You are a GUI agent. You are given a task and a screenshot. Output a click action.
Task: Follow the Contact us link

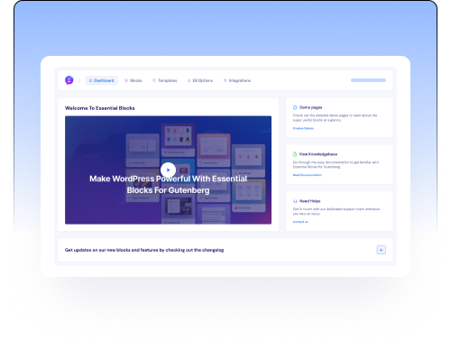coord(300,222)
